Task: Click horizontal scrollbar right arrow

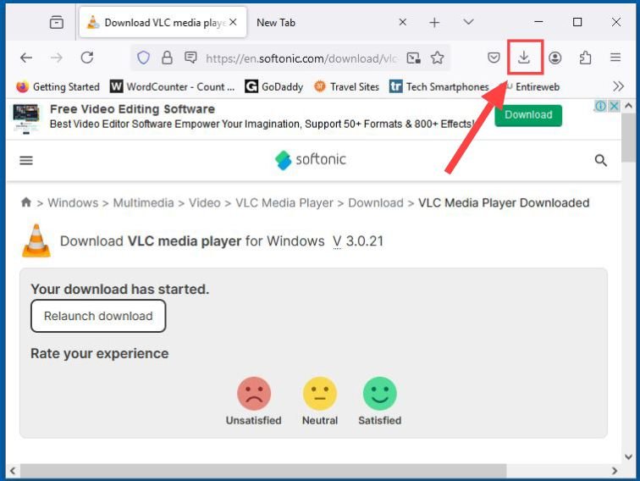Action: pyautogui.click(x=615, y=471)
